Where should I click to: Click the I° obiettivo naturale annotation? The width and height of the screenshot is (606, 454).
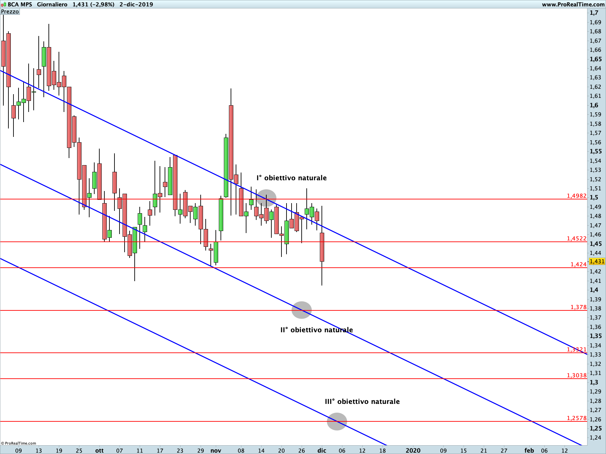pyautogui.click(x=292, y=178)
